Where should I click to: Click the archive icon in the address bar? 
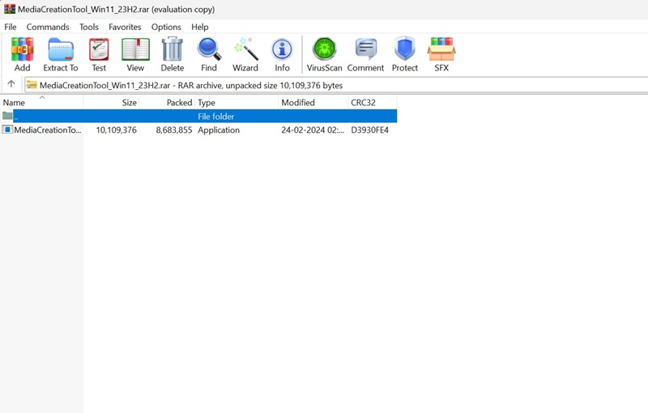click(32, 85)
